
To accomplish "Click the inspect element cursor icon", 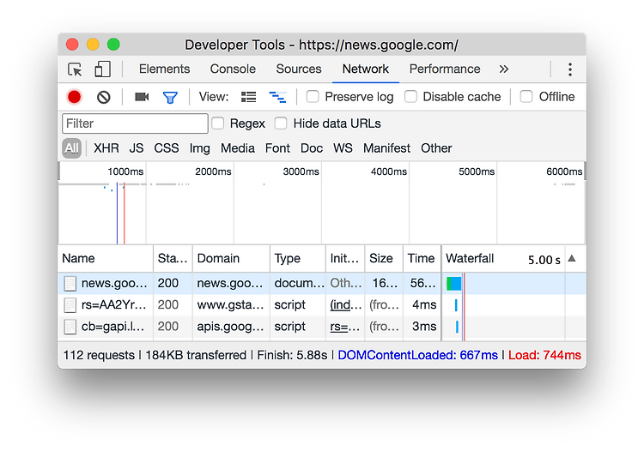I will [75, 69].
